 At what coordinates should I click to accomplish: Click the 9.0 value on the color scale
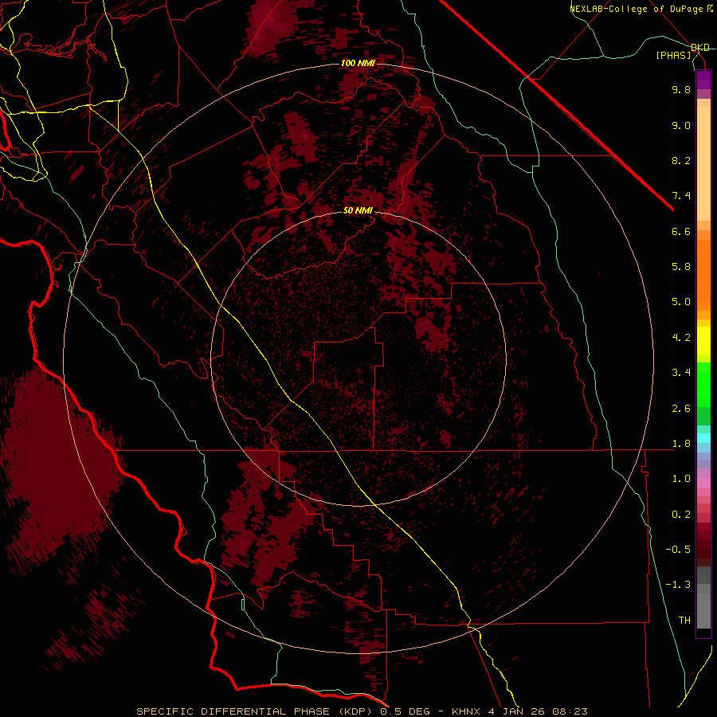click(681, 125)
